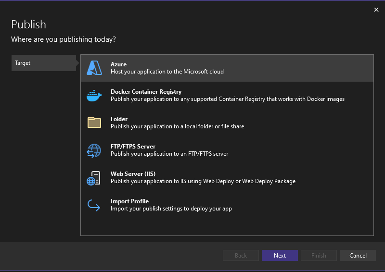385x272 pixels.
Task: Select the FTP/FTPS Server title
Action: click(x=133, y=147)
